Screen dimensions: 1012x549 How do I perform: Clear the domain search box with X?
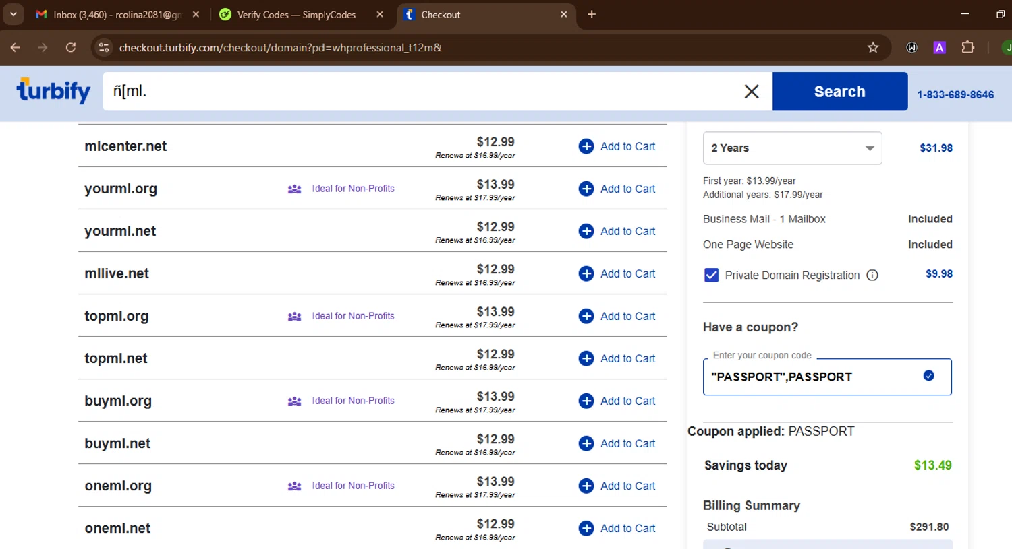point(752,92)
